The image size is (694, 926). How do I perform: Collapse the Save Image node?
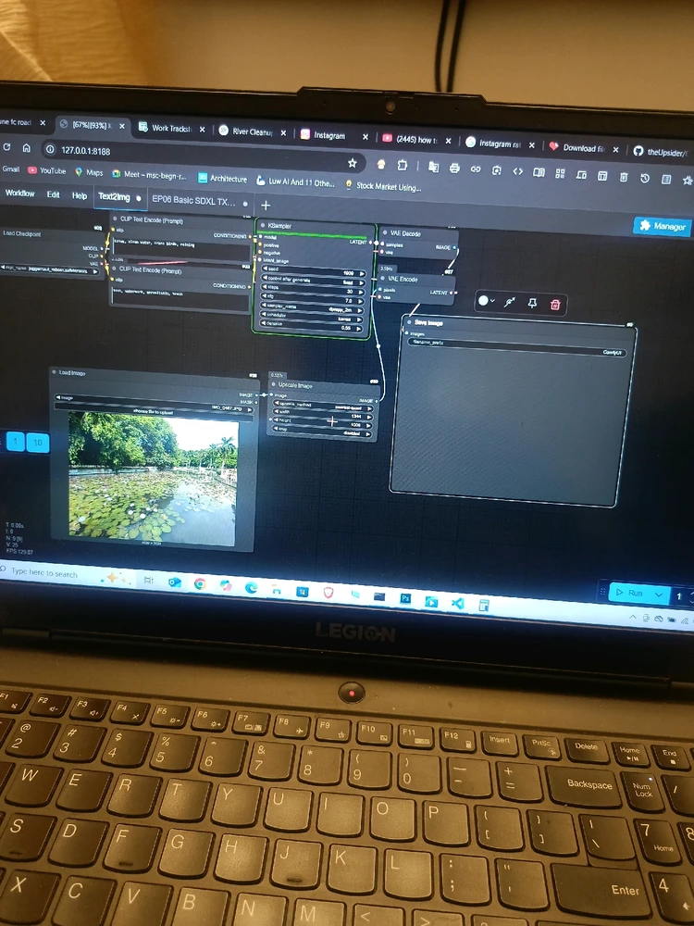tap(408, 322)
